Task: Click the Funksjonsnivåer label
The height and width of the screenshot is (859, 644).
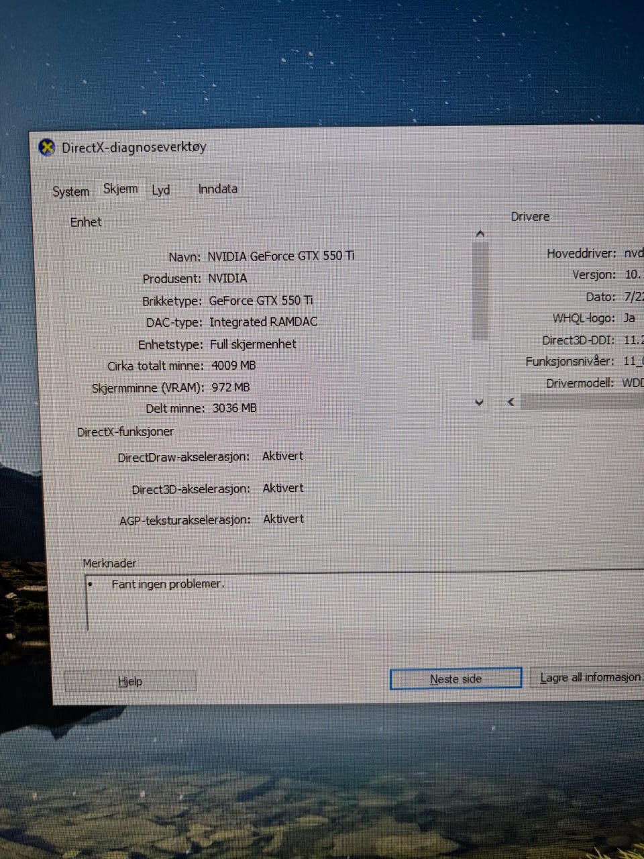Action: click(x=570, y=361)
